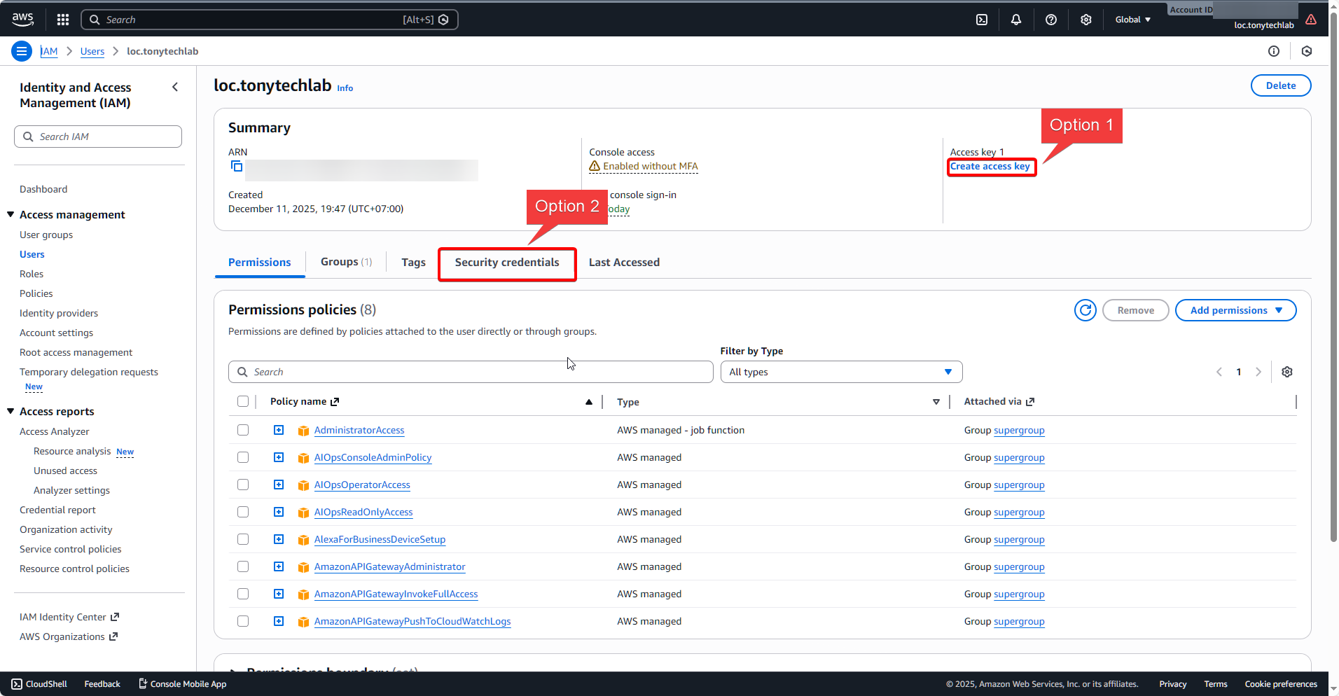
Task: Toggle the hamburger navigation menu
Action: pyautogui.click(x=22, y=51)
